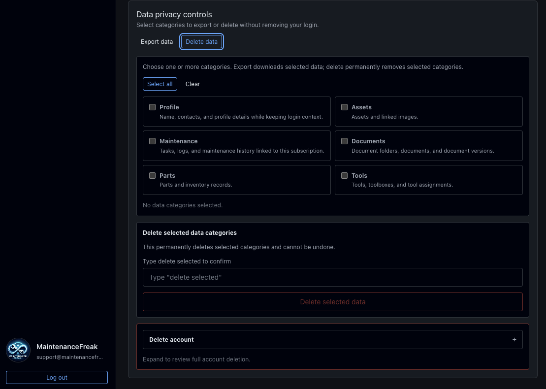546x389 pixels.
Task: Check the Profile category checkbox
Action: [x=152, y=107]
